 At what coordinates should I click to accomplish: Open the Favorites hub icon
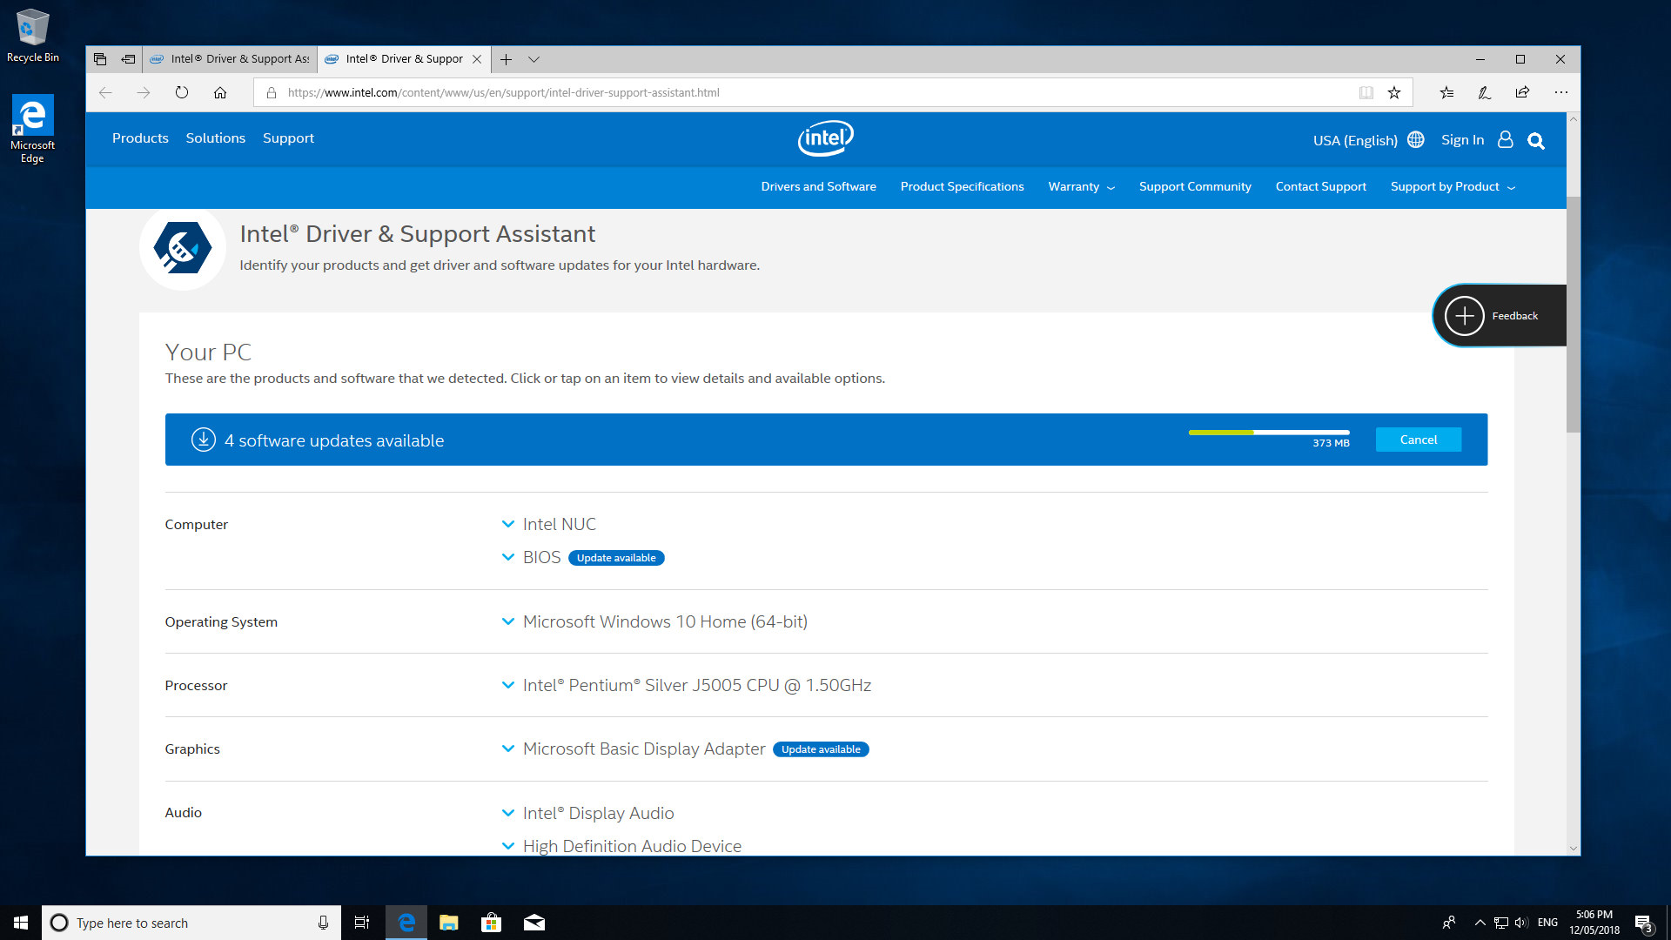coord(1446,92)
